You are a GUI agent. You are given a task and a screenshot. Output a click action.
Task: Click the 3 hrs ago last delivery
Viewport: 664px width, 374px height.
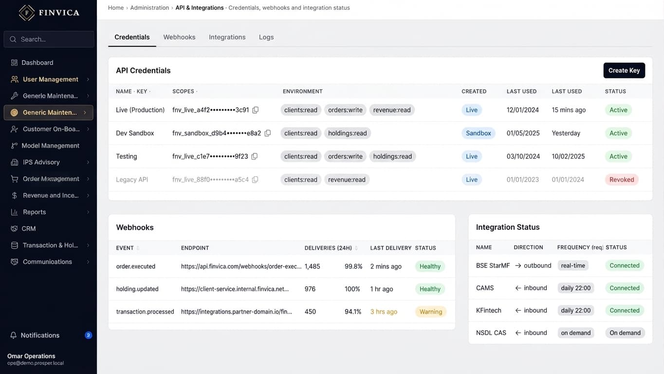[x=384, y=312]
